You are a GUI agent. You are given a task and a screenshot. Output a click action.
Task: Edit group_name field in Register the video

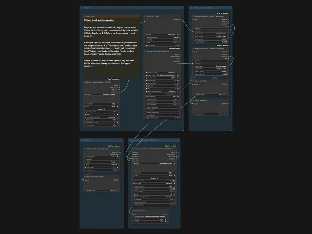(x=211, y=34)
